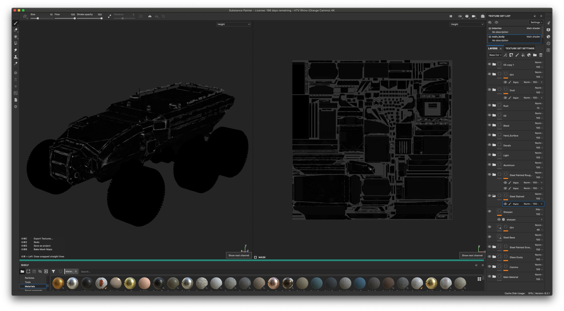
Task: Add a smart material layer icon
Action: (529, 55)
